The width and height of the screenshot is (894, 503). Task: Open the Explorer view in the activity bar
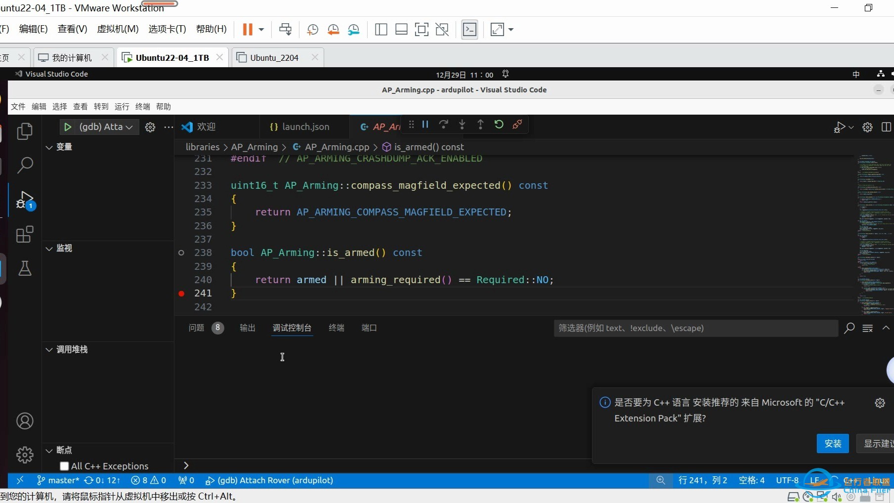pyautogui.click(x=25, y=131)
